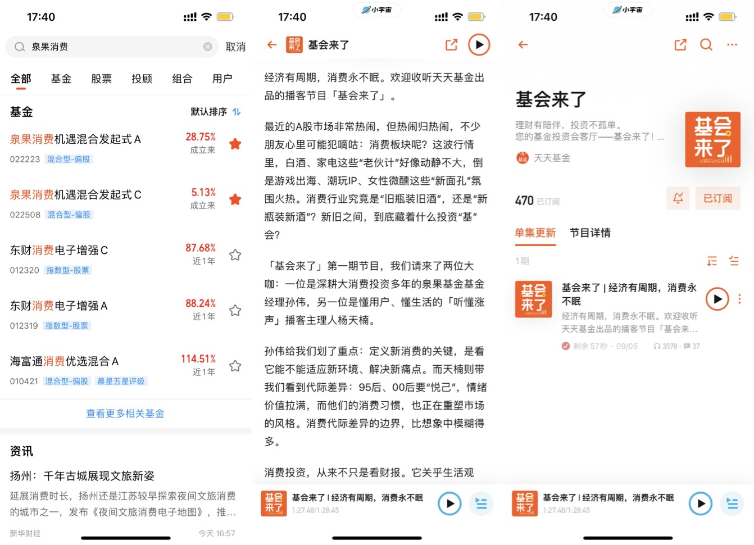The image size is (754, 545).
Task: Tap comment count 37 on episode
Action: (x=692, y=346)
